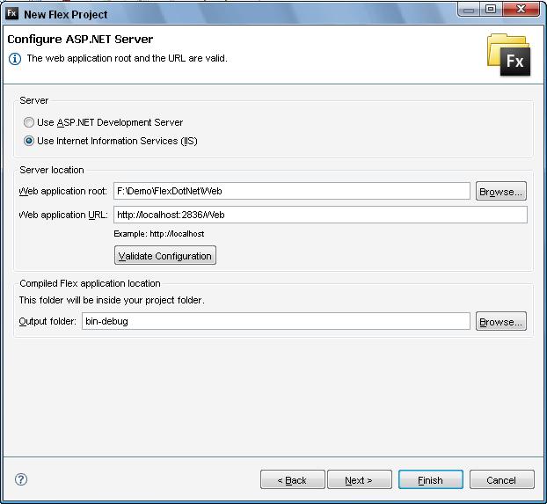Browse for the output folder
Screen dimensions: 547x504
[501, 322]
